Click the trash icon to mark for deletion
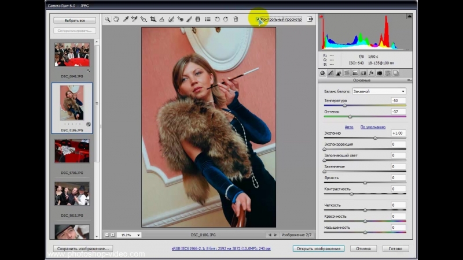 coord(236,19)
